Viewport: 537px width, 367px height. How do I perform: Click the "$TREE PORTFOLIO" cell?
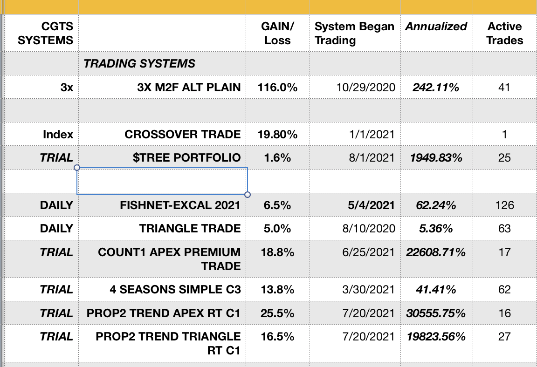(x=186, y=158)
